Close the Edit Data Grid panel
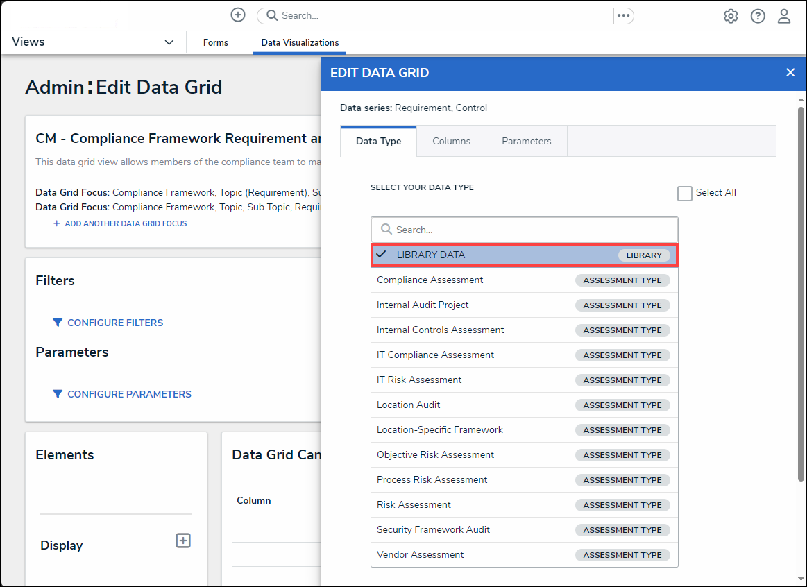 click(790, 73)
